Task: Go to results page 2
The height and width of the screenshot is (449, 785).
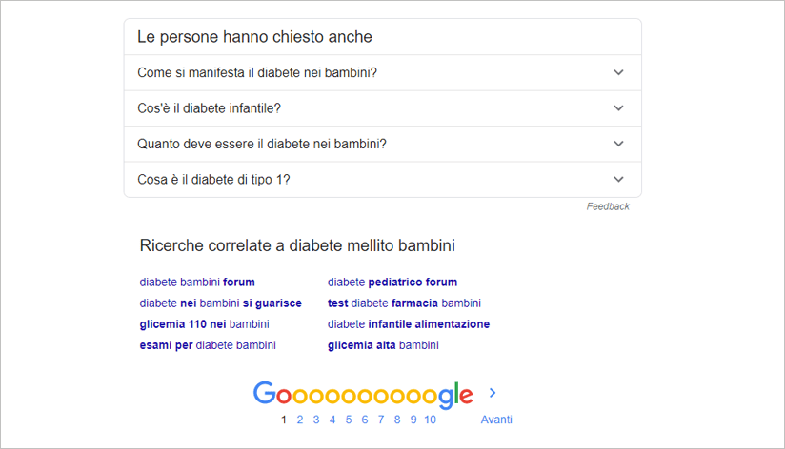Action: coord(300,420)
